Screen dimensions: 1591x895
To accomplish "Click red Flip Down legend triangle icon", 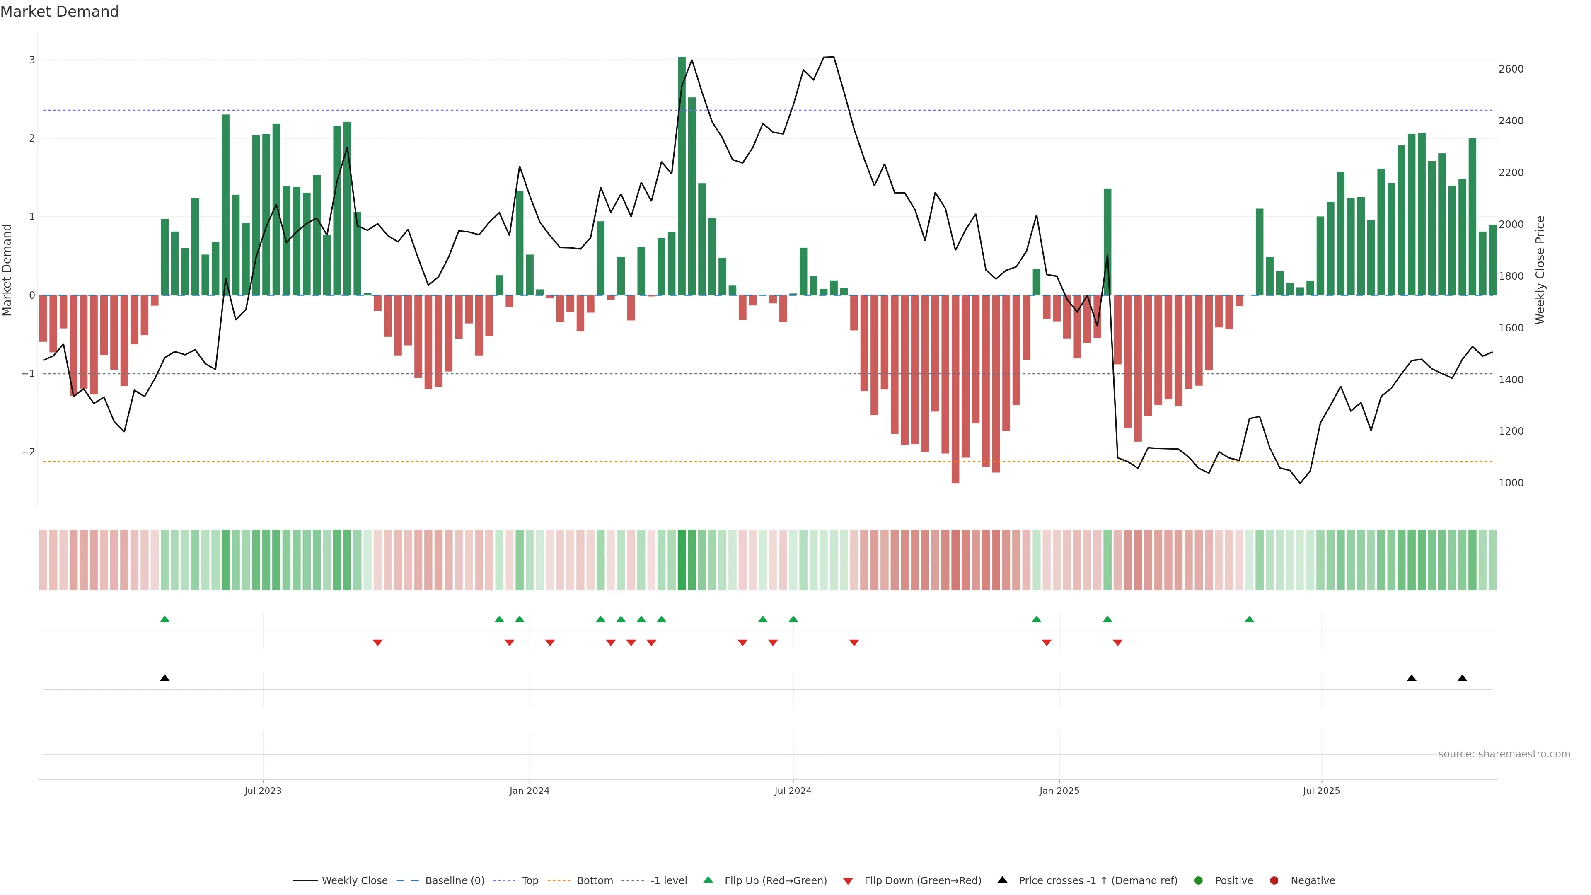I will coord(848,881).
